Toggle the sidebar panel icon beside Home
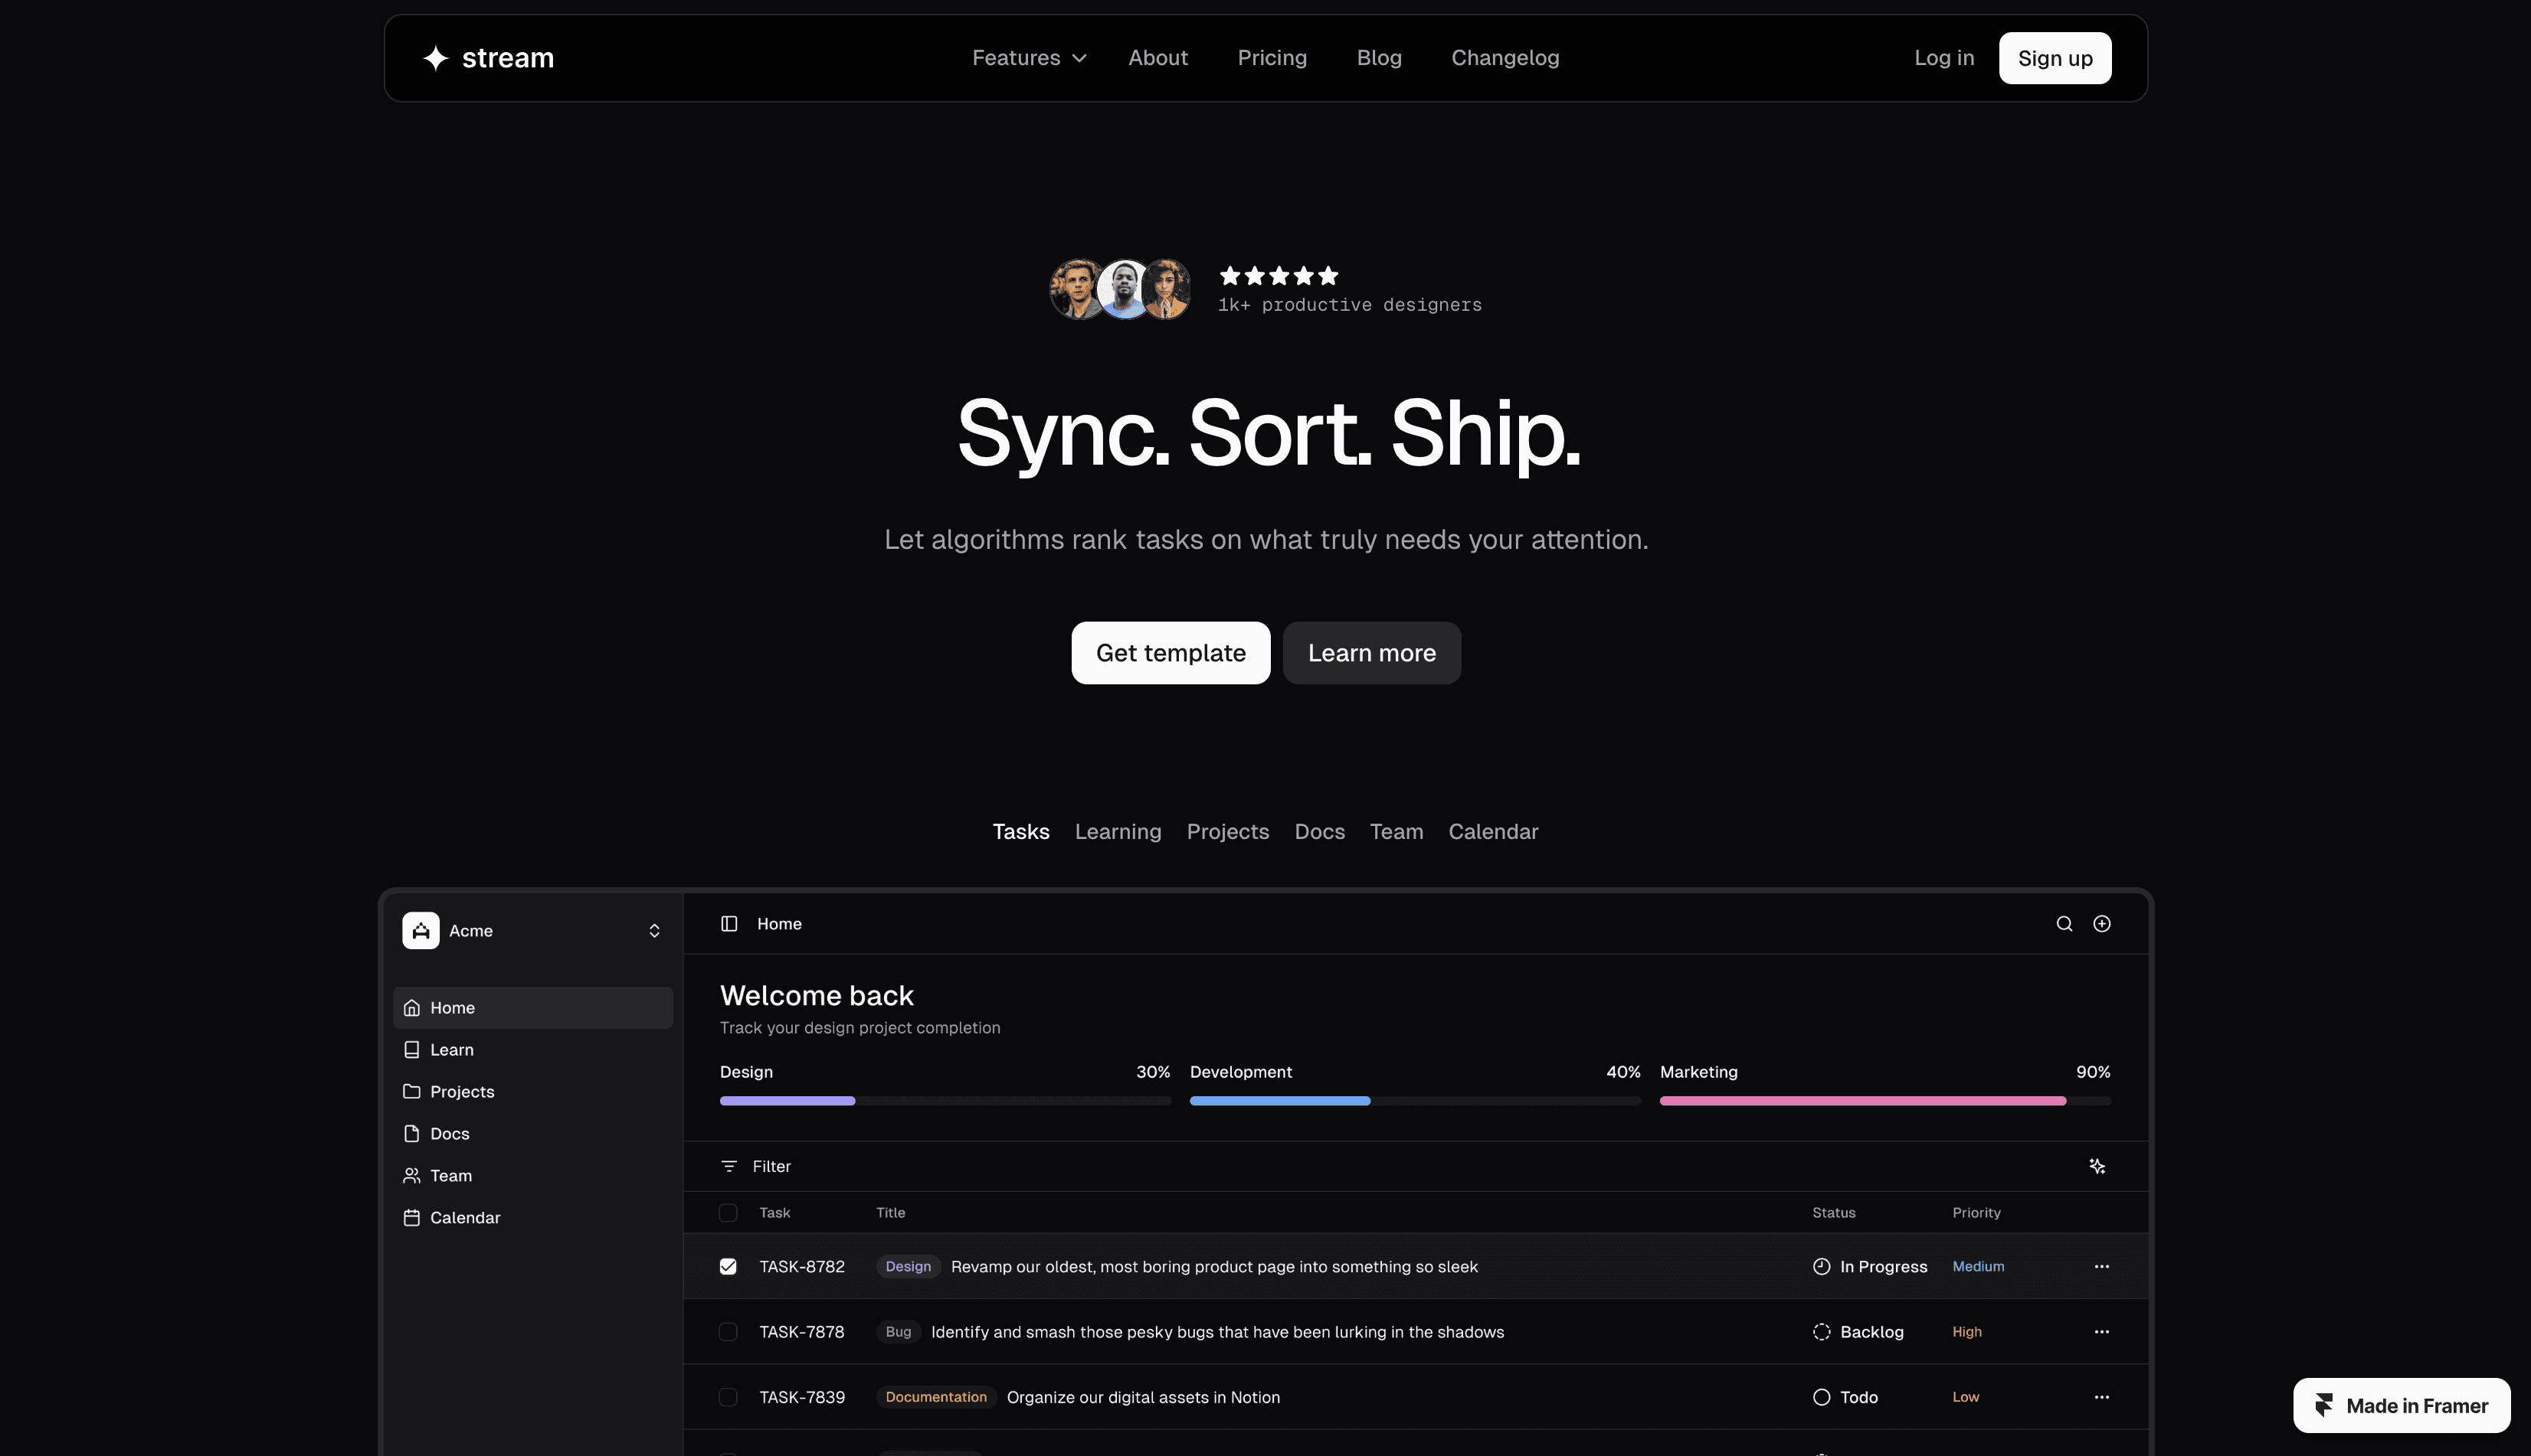 coord(729,924)
